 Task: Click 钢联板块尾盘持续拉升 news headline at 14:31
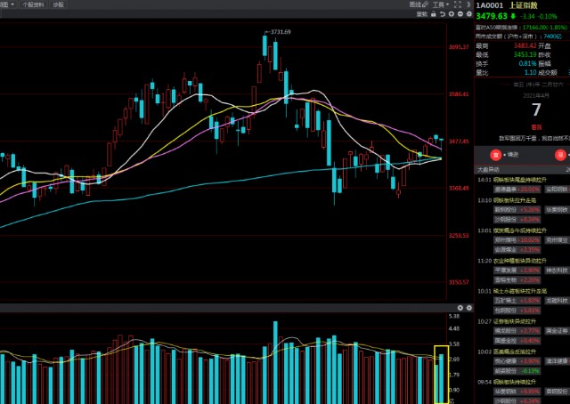(523, 179)
